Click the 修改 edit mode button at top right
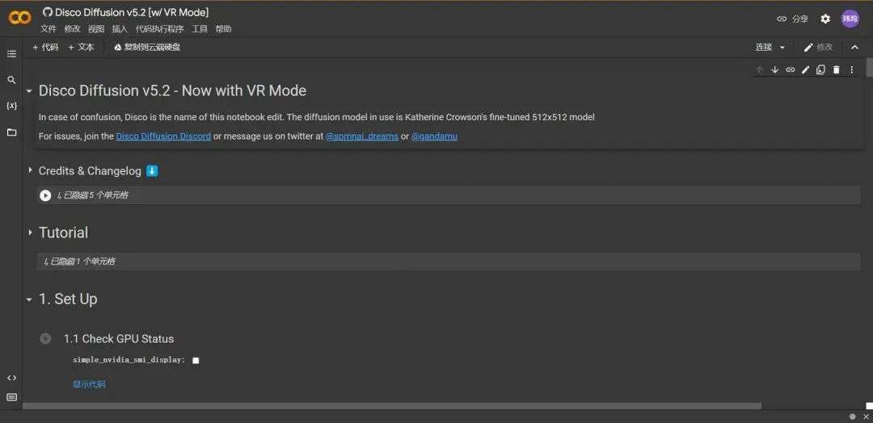The image size is (873, 423). click(x=818, y=48)
